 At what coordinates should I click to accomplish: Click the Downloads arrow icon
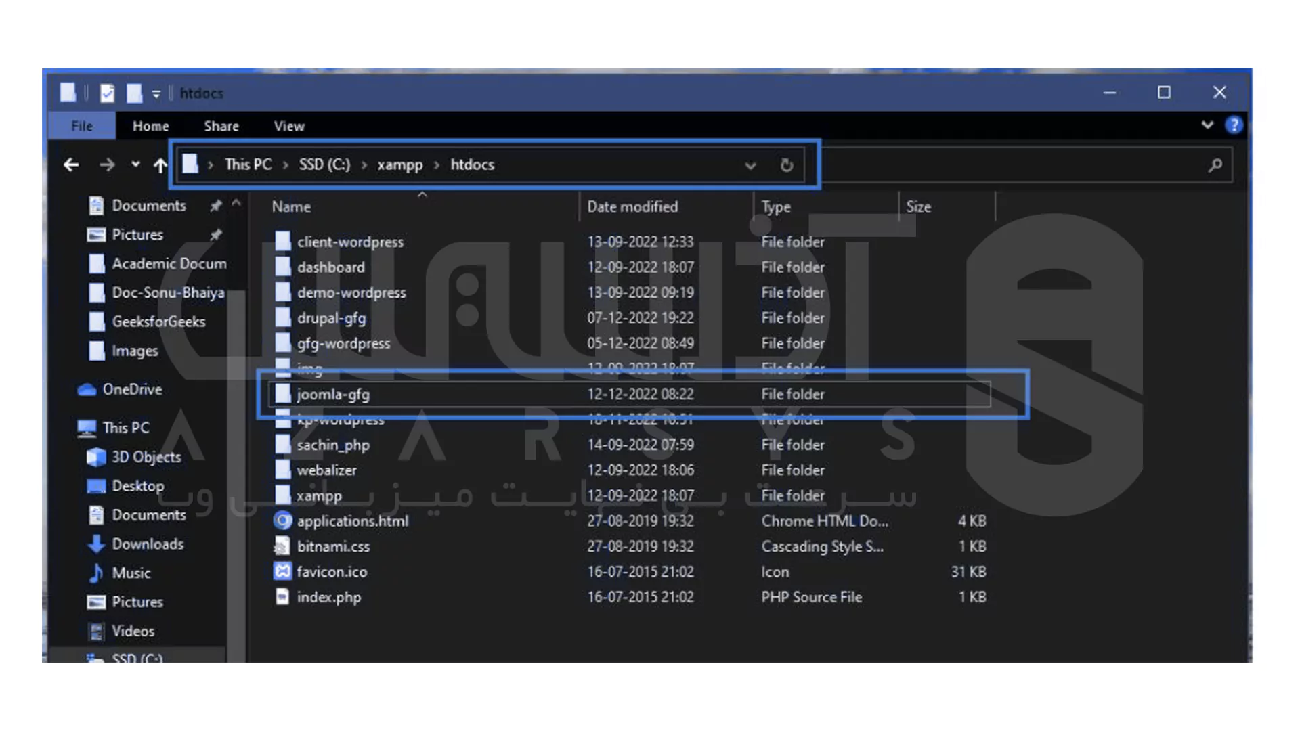click(x=96, y=544)
